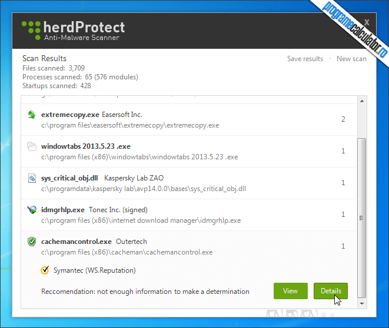Click the Startups scanned: 428 line
This screenshot has height=328, width=389.
56,86
